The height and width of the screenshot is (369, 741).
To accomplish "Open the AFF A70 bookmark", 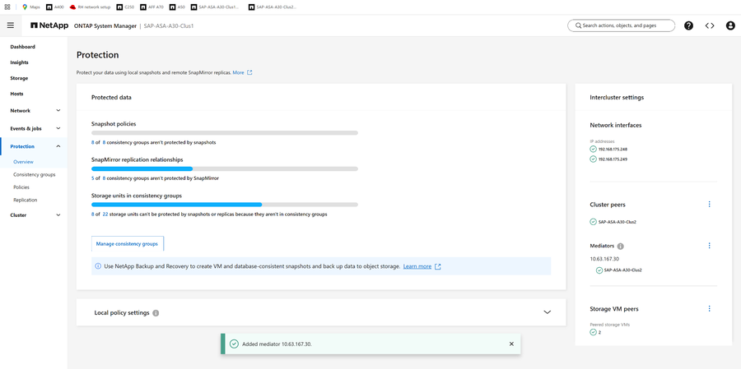I will [151, 7].
